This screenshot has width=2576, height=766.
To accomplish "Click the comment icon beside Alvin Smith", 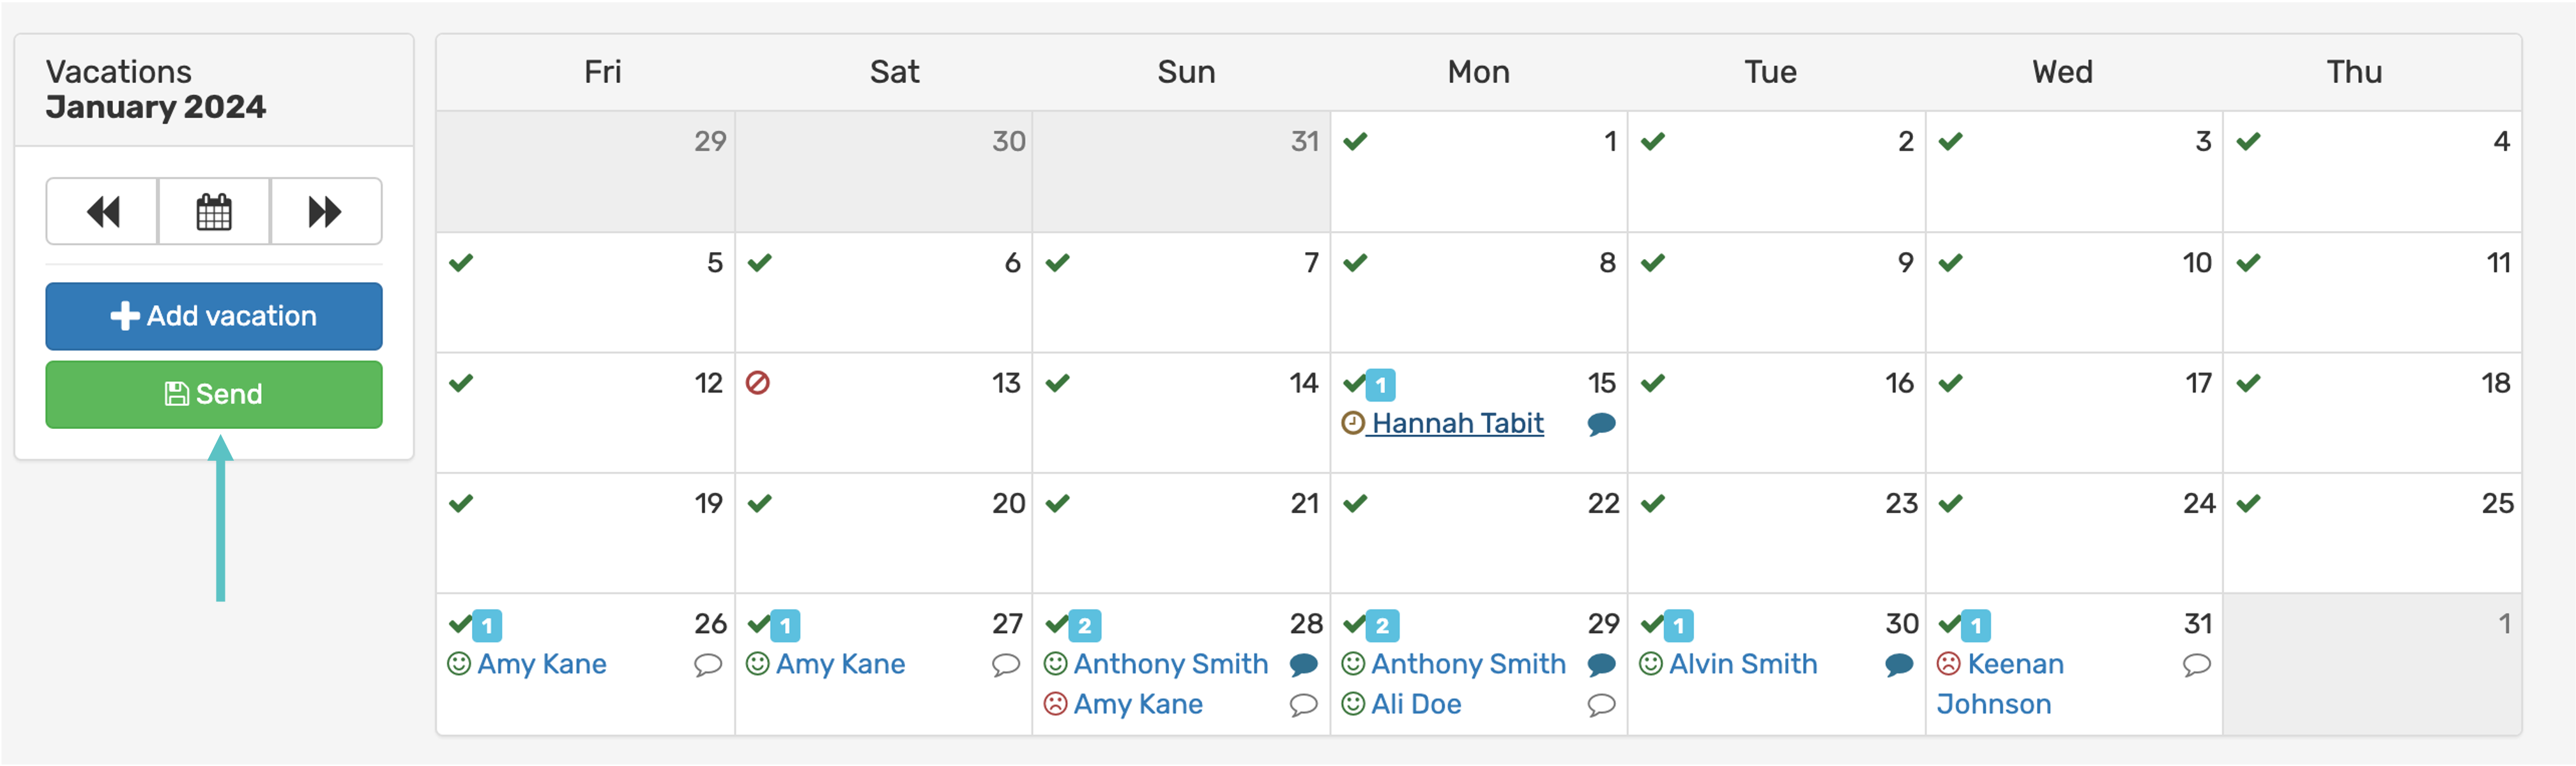I will (x=1899, y=665).
